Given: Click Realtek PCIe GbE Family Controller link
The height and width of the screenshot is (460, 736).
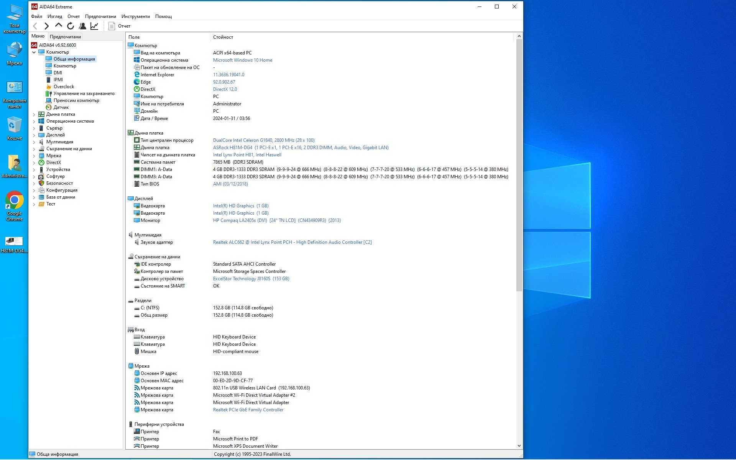Looking at the screenshot, I should 248,410.
